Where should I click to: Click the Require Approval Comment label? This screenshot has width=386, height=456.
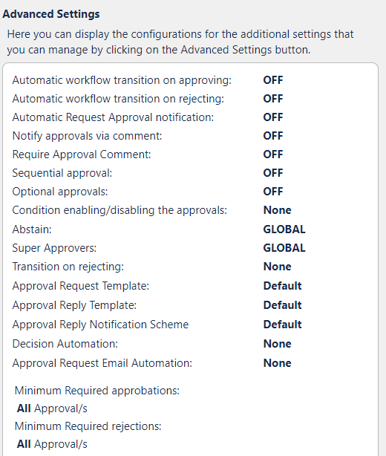coord(82,154)
